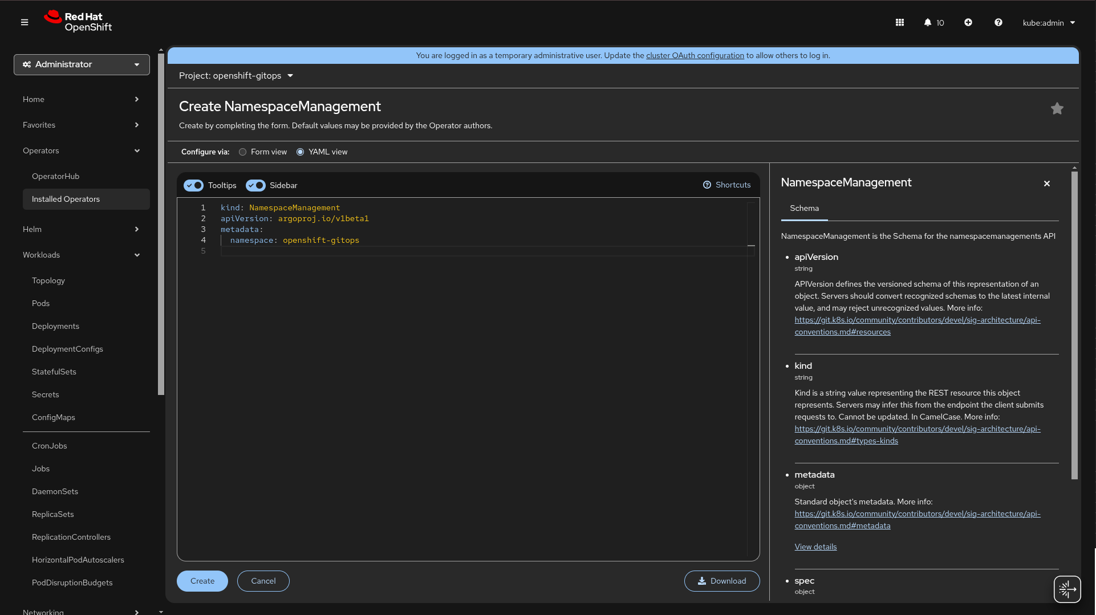The width and height of the screenshot is (1096, 615).
Task: Open the application launcher grid
Action: pyautogui.click(x=900, y=22)
